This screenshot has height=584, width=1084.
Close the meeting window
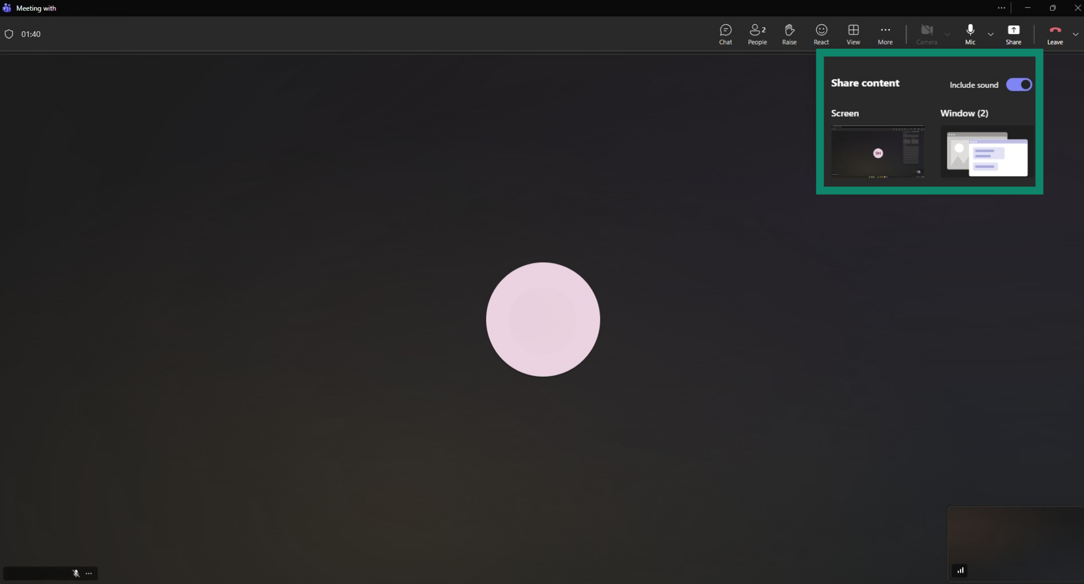click(x=1077, y=8)
